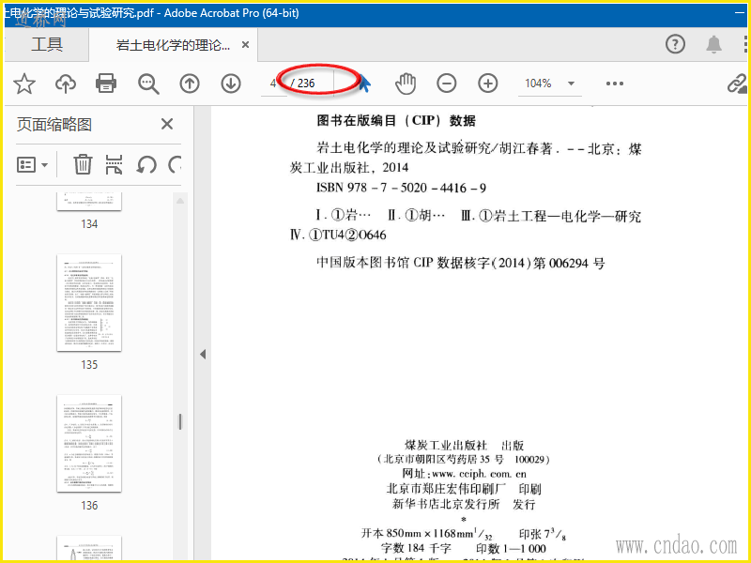Share link icon in toolbar

[737, 84]
